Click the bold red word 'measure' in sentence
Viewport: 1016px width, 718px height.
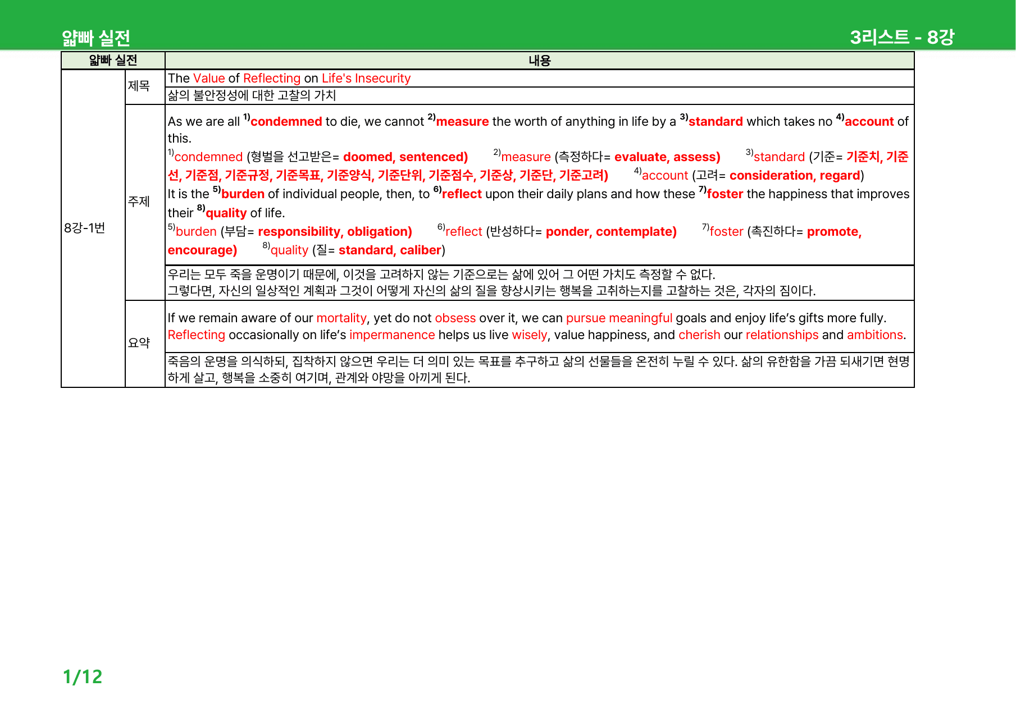pyautogui.click(x=462, y=121)
